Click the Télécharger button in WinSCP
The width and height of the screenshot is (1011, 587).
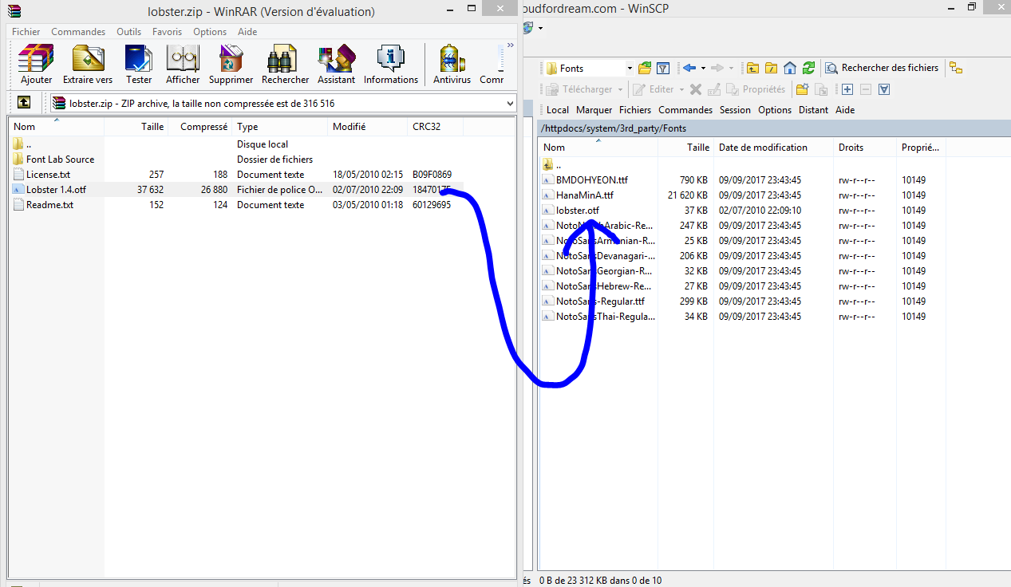click(x=580, y=89)
